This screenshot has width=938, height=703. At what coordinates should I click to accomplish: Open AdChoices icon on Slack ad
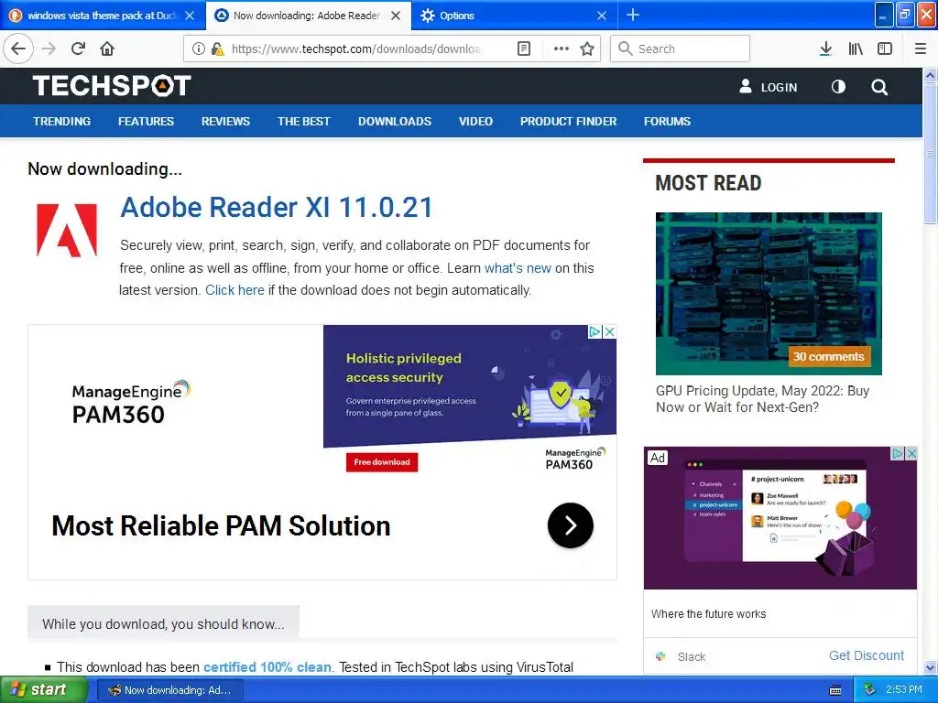pos(898,454)
